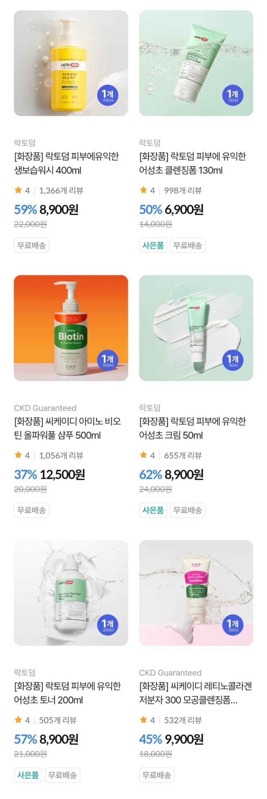This screenshot has height=799, width=267.
Task: Click the 400ml quantity badge on the yellow wash image
Action: pyautogui.click(x=108, y=95)
